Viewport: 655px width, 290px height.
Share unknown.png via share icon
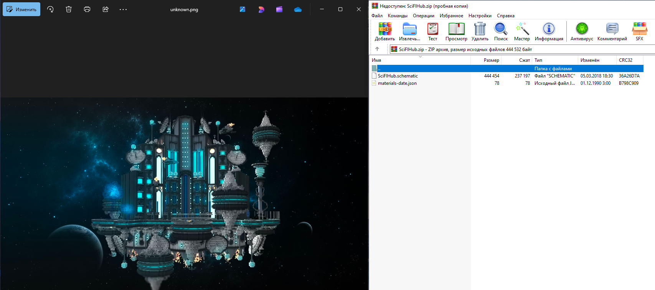click(x=106, y=9)
